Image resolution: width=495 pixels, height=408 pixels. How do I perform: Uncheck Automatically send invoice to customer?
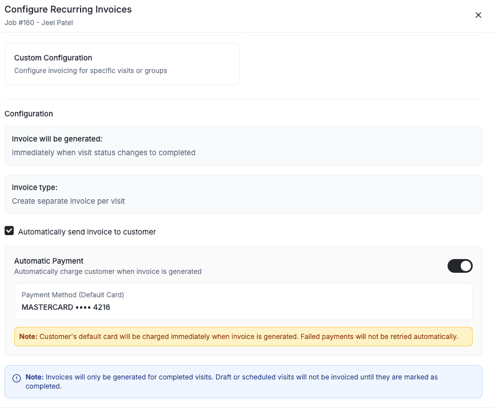tap(9, 231)
